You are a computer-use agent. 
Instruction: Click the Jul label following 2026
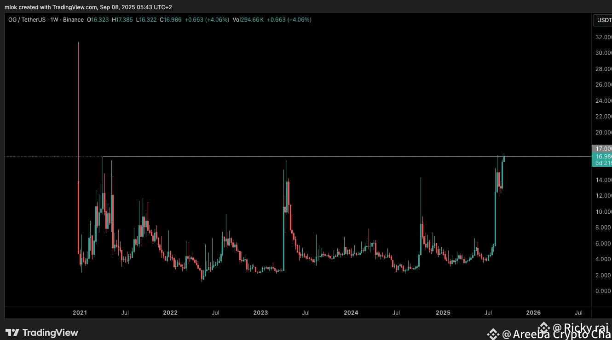578,313
